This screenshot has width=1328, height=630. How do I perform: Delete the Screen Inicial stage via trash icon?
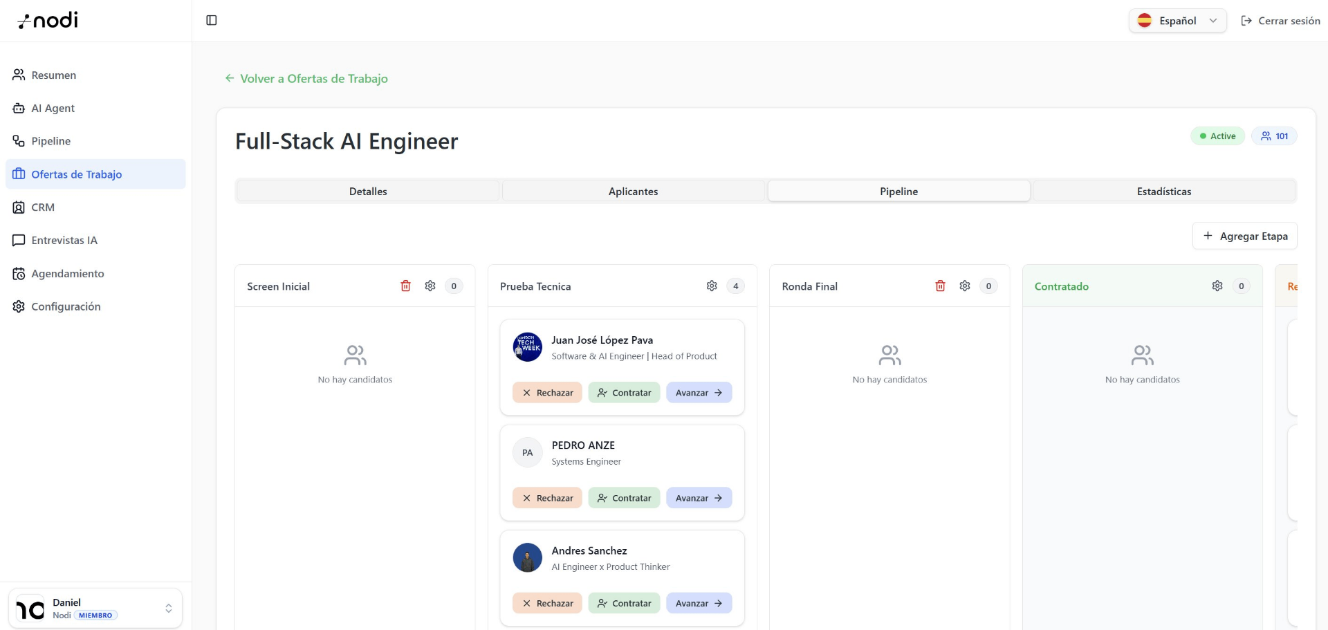tap(406, 286)
